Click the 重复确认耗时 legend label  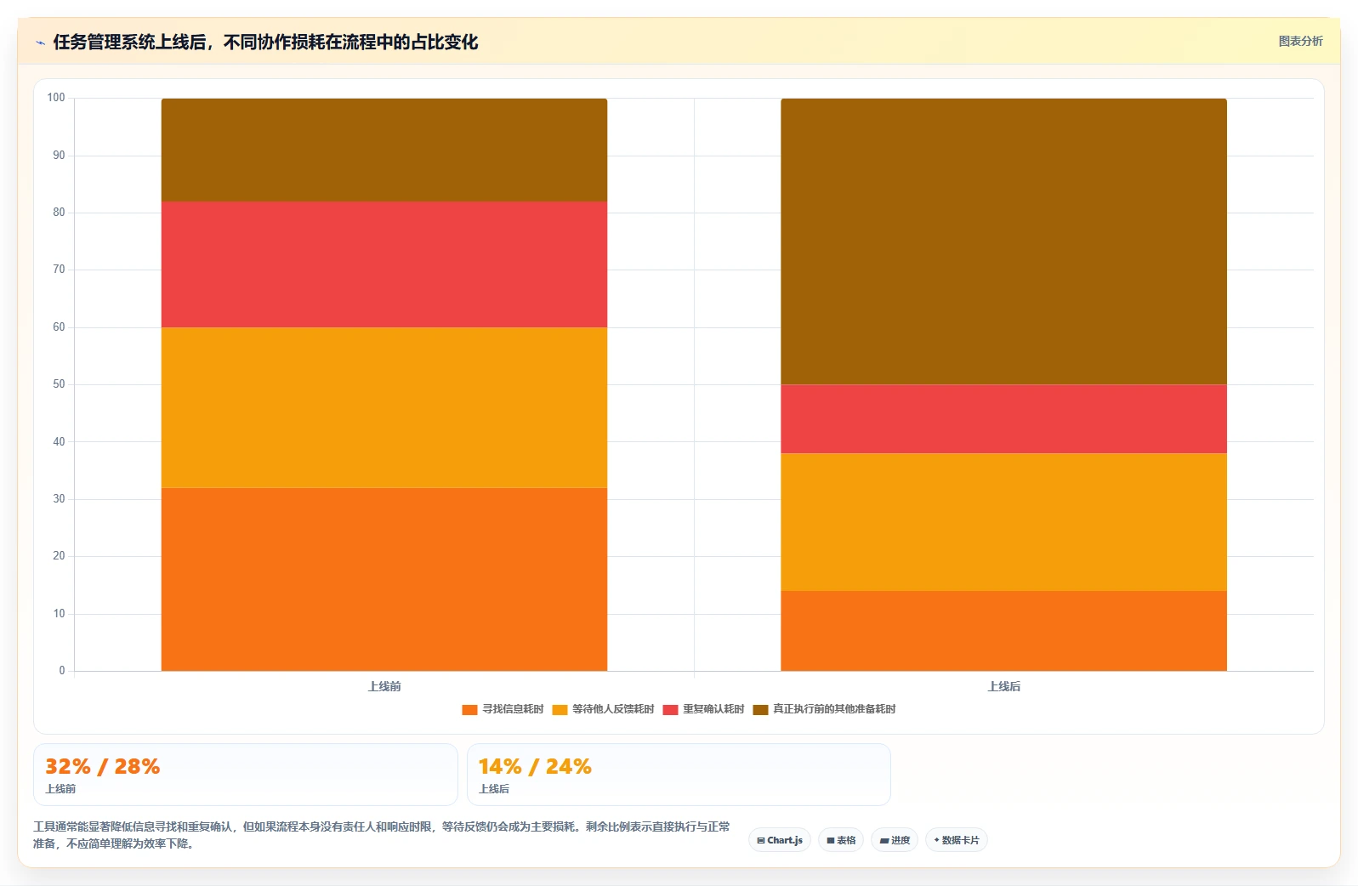pyautogui.click(x=713, y=709)
